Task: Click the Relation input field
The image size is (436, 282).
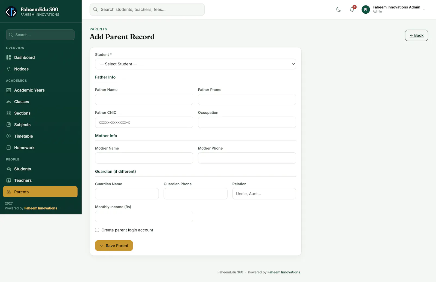Action: coord(264,194)
